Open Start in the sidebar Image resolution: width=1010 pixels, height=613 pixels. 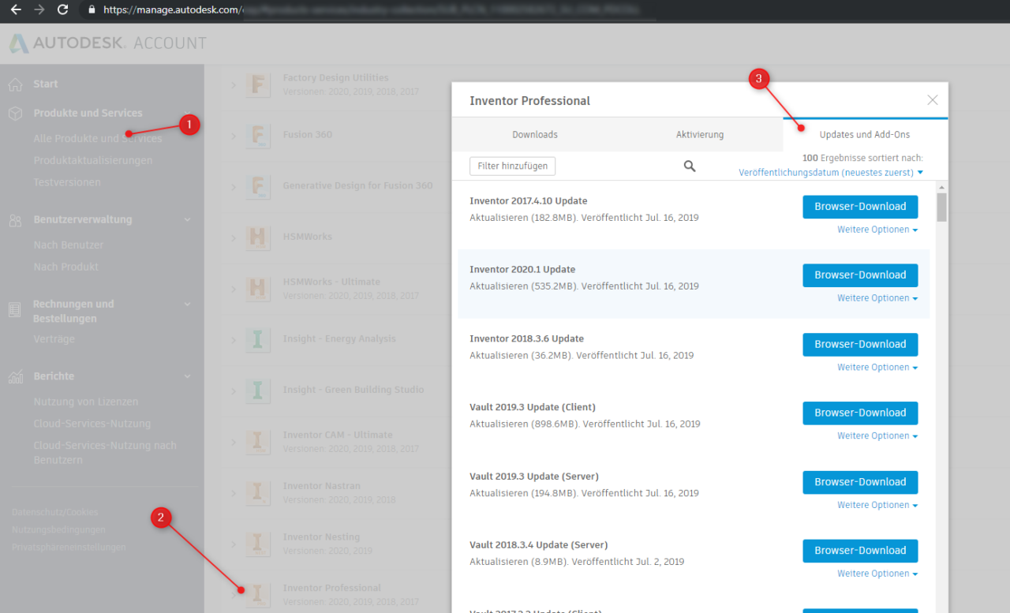45,84
